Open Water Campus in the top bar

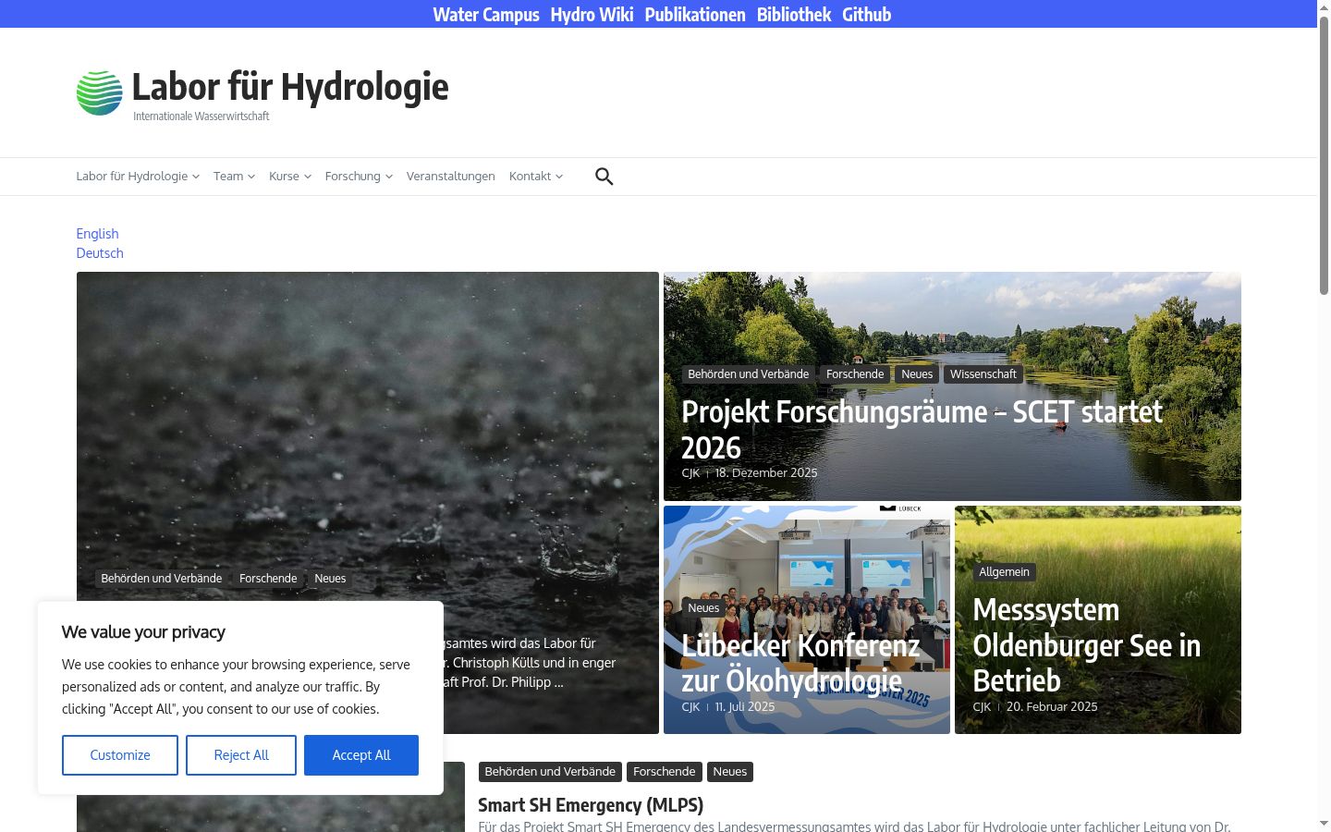pos(486,14)
